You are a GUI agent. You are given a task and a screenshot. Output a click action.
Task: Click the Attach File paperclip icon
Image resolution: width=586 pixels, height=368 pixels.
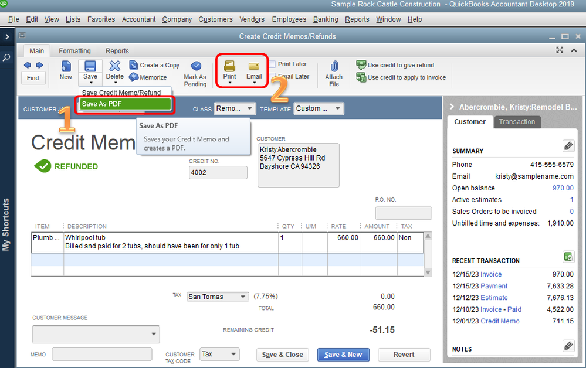pos(334,66)
